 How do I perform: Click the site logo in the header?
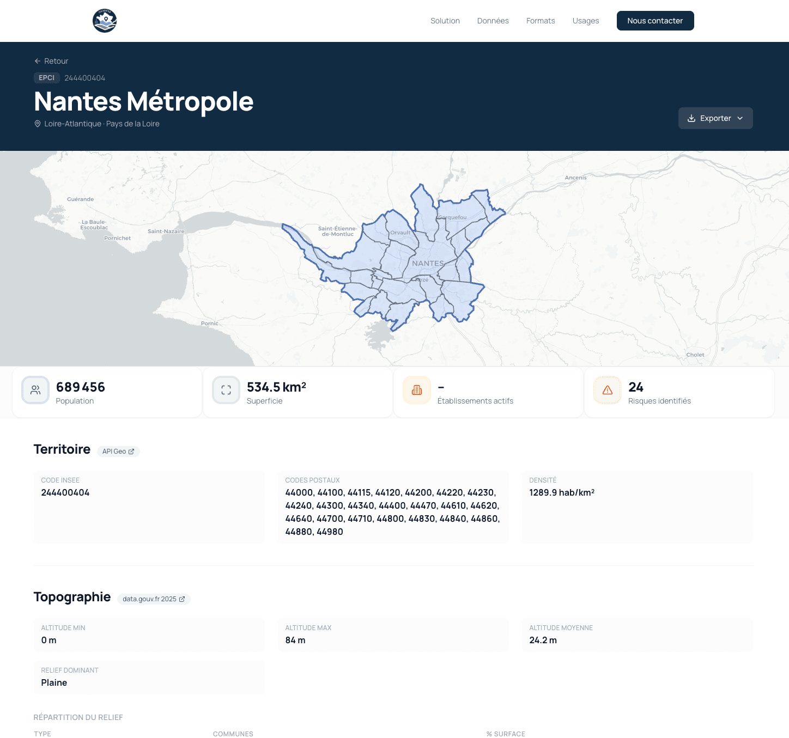105,21
